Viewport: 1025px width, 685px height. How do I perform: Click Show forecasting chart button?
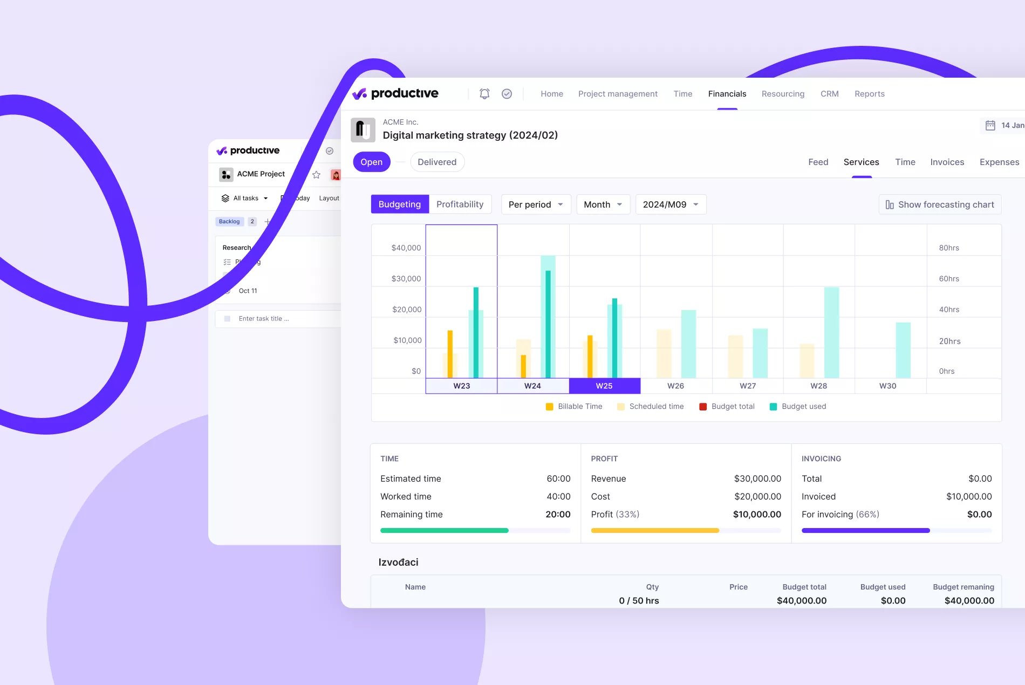[x=940, y=204]
